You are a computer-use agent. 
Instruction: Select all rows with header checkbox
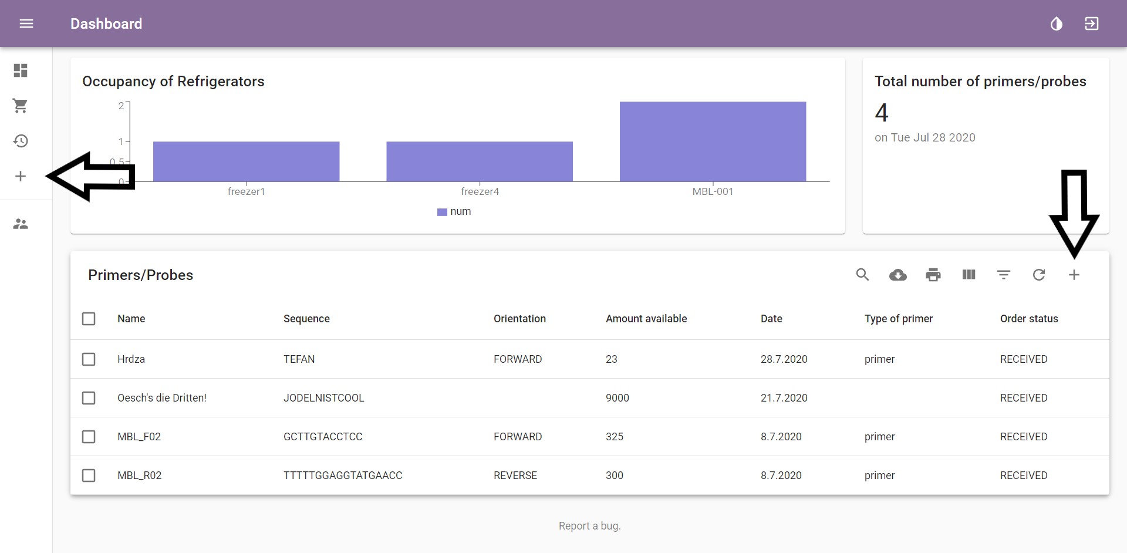[x=89, y=319]
